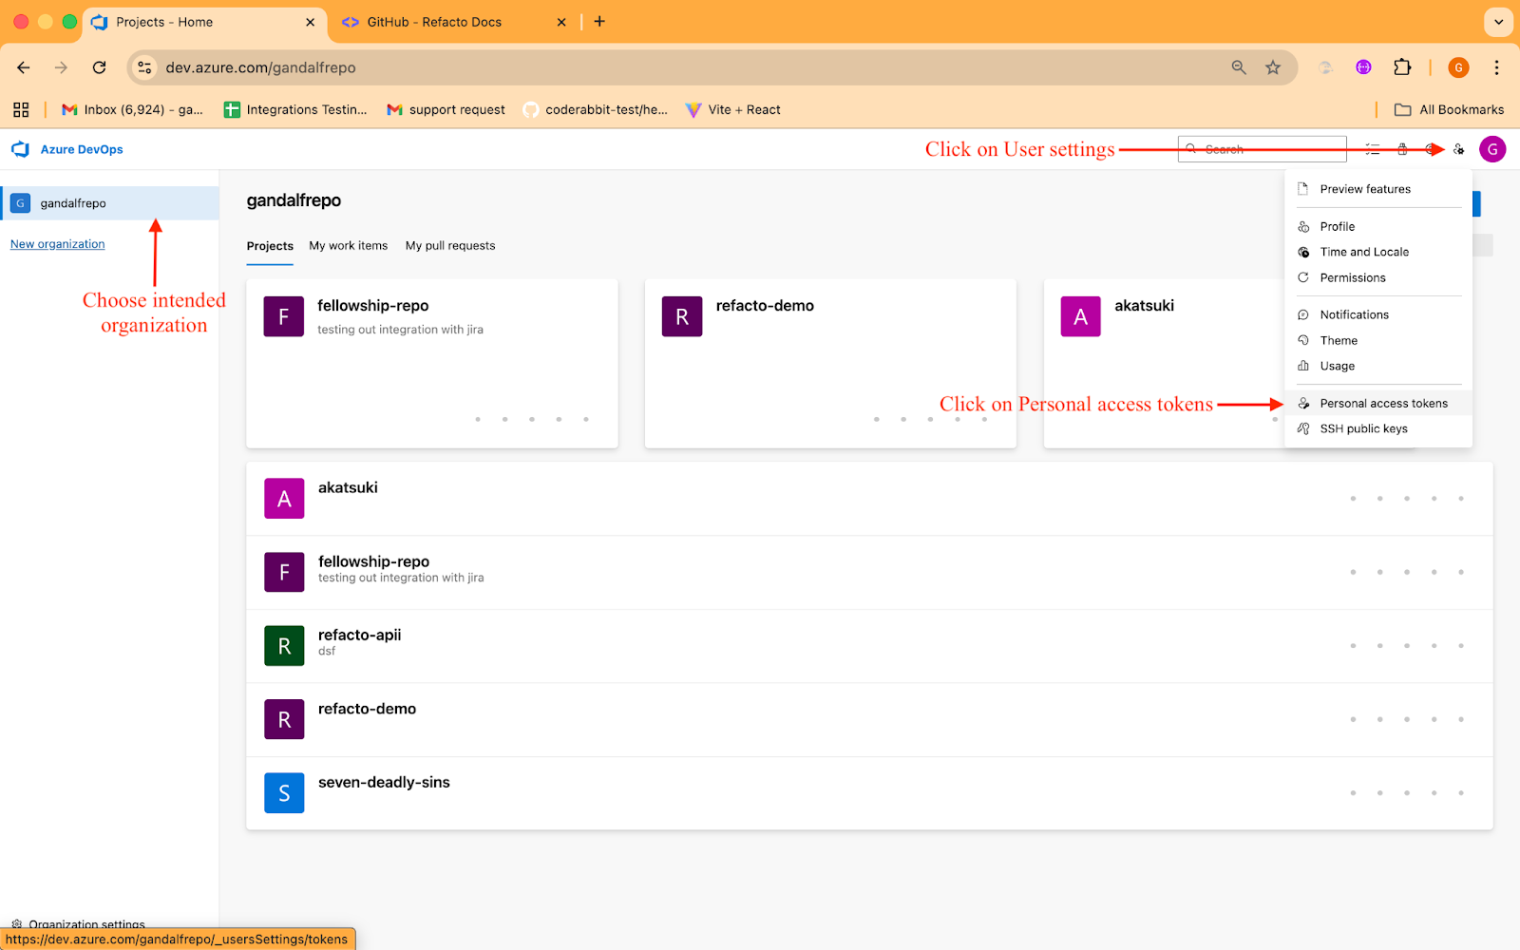Screen dimensions: 1520x950
Task: Select the R avatar on the refacto-demo card
Action: tap(682, 316)
